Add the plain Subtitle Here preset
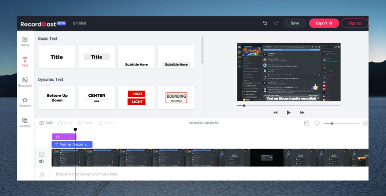This screenshot has height=196, width=386. (136, 57)
